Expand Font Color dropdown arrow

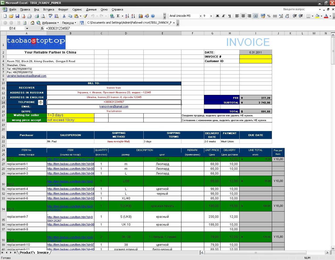330,16
